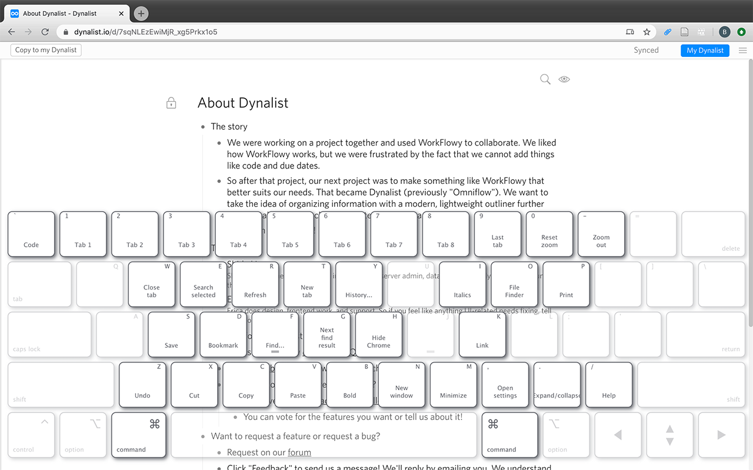753x470 pixels.
Task: Click the Paste shortcut key
Action: tap(298, 385)
